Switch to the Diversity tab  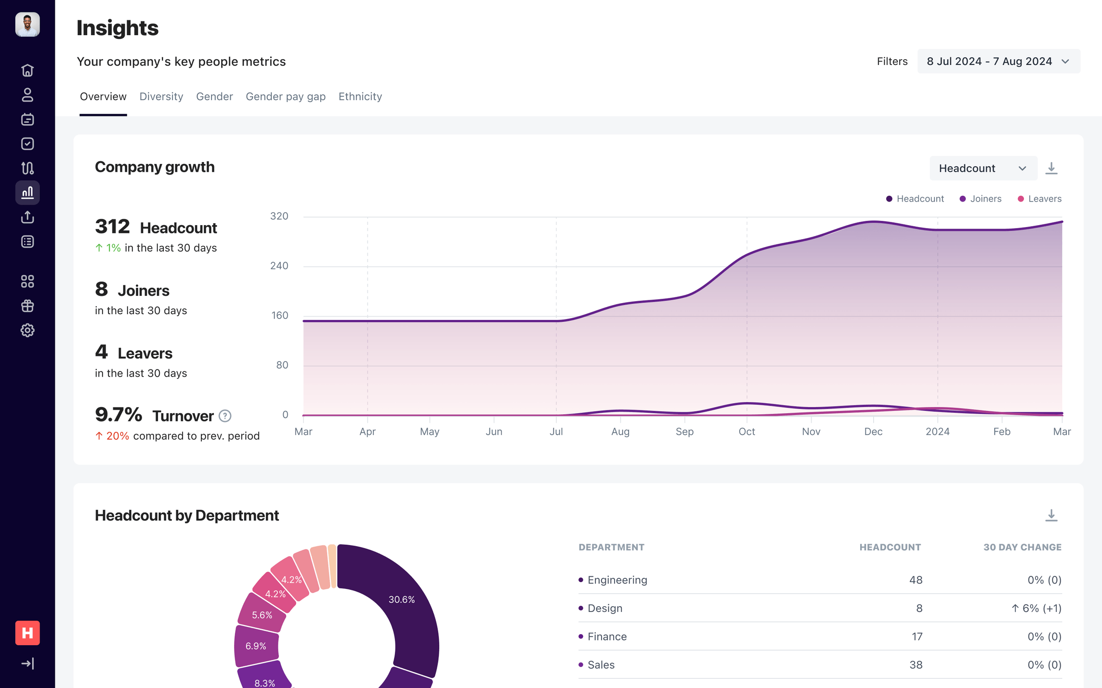click(x=161, y=96)
